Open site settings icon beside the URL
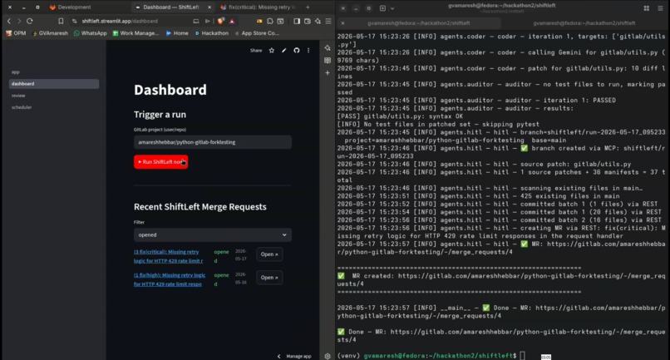Viewport: 670px width, 360px height. [74, 21]
